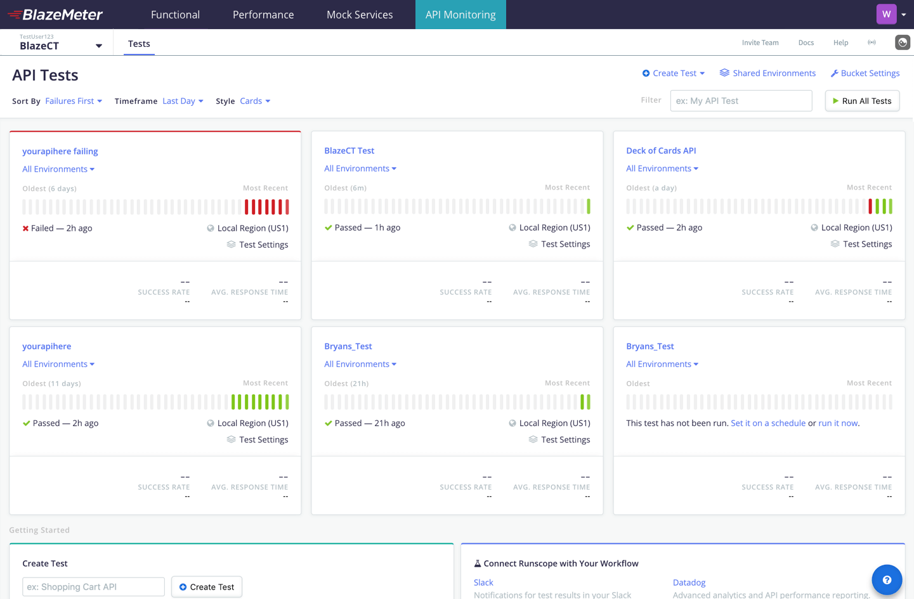Viewport: 914px width, 599px height.
Task: Click the most recent red result bar in yourapihere failing
Action: (x=287, y=207)
